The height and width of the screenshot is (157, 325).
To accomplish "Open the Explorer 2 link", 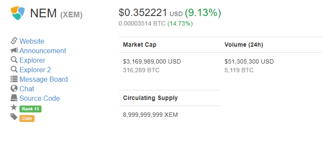I will [x=35, y=70].
